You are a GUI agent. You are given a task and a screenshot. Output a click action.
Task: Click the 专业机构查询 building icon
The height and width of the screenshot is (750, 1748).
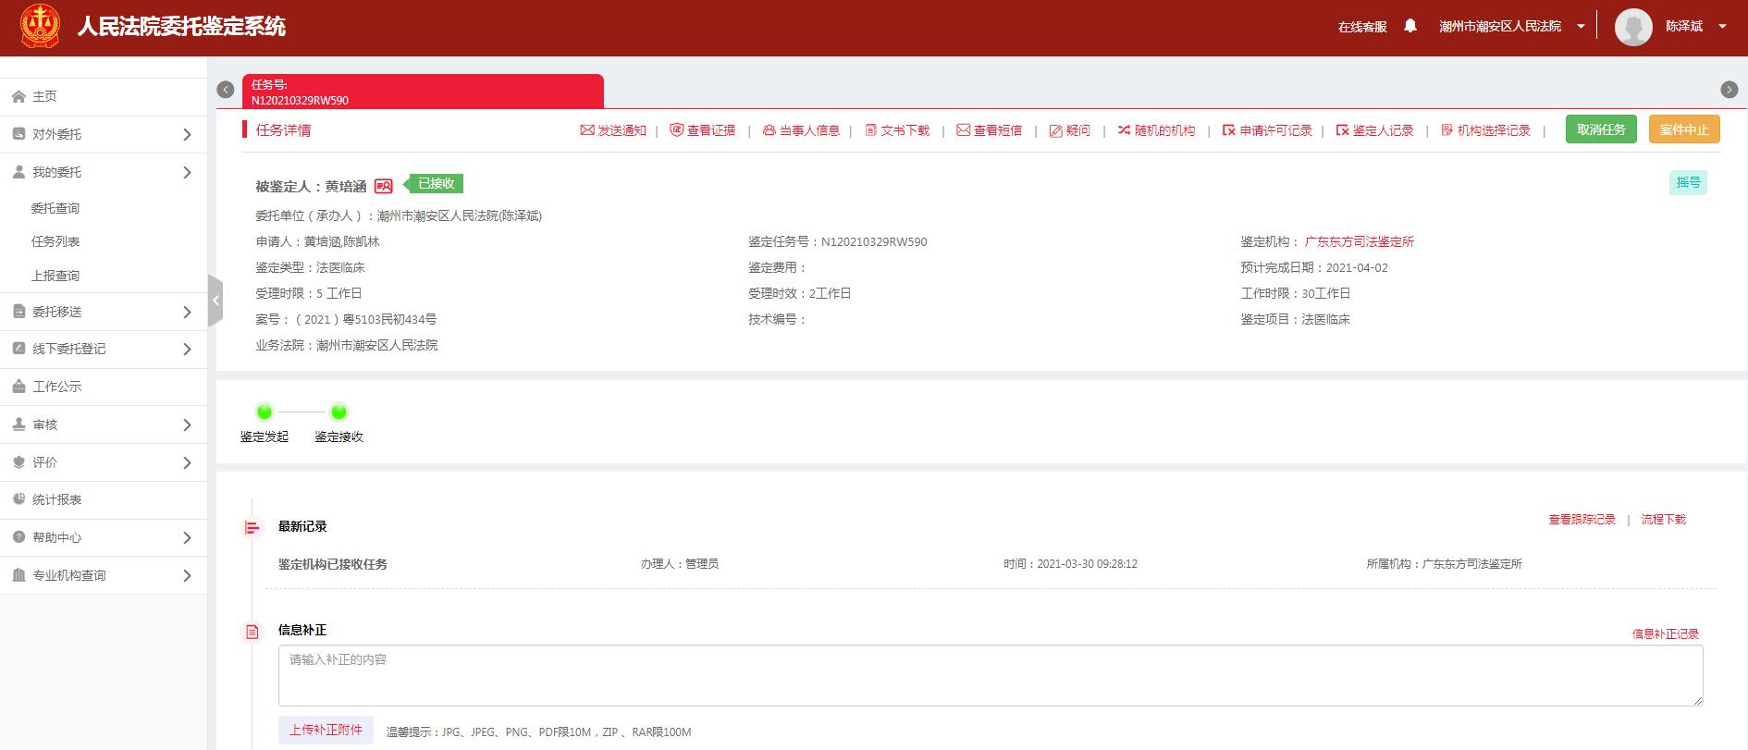[x=18, y=575]
